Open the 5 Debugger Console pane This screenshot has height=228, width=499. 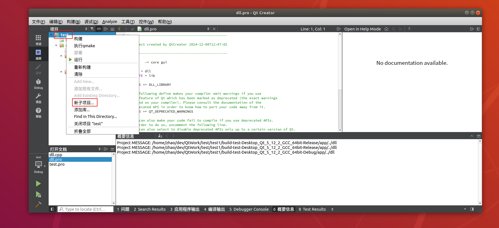[249, 209]
